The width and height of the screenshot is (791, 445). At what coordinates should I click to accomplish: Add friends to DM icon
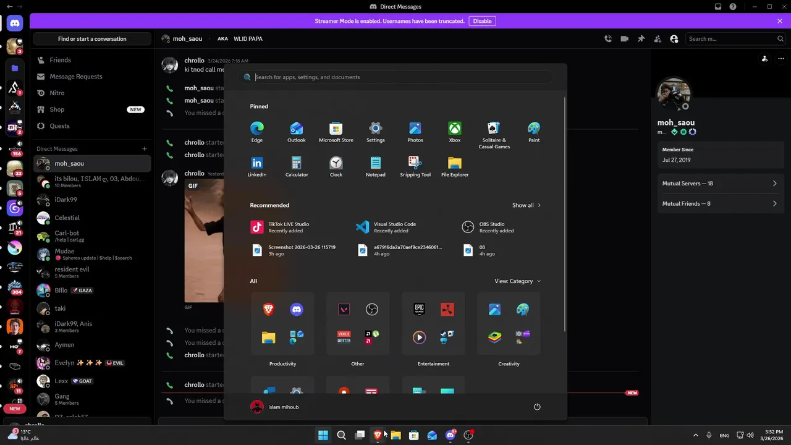pyautogui.click(x=658, y=38)
